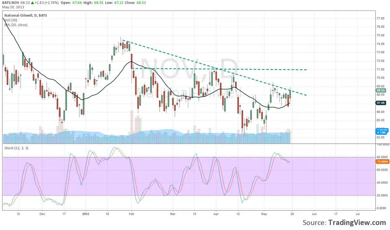
Task: Click the Open: 67.66 value
Action: tap(72, 3)
